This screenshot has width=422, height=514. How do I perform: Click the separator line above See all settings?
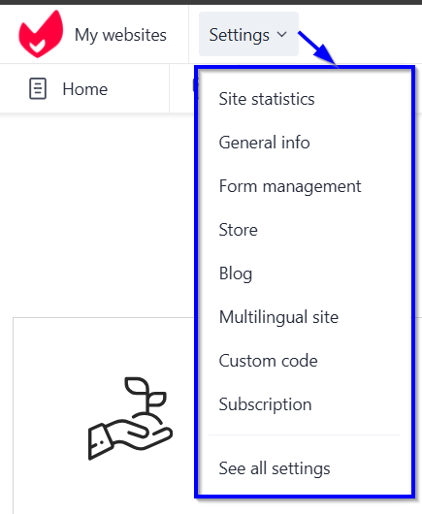click(305, 435)
